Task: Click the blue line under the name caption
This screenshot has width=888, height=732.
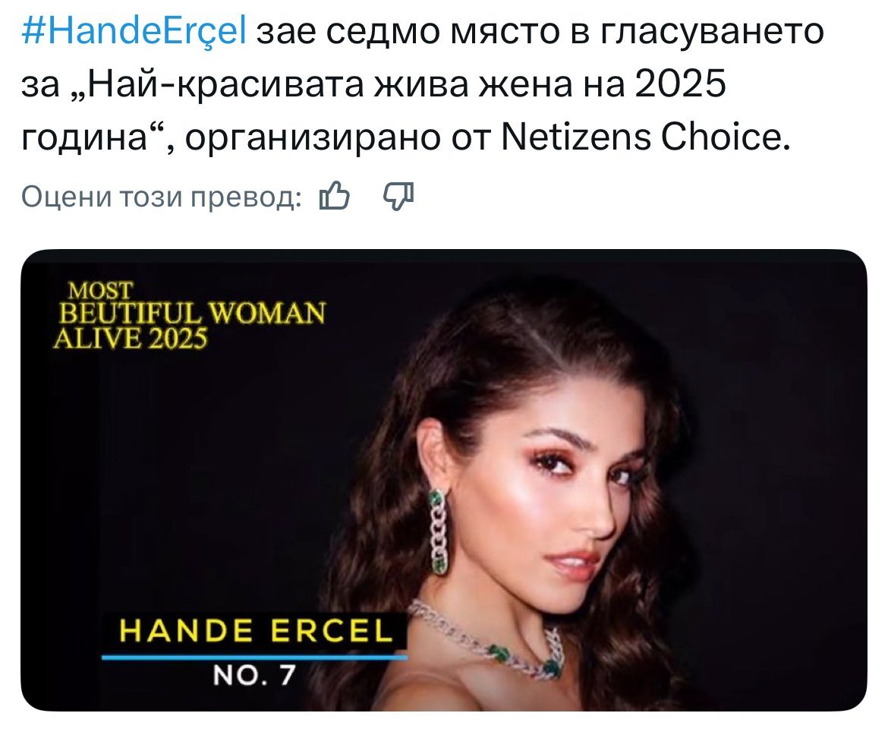Action: (x=253, y=656)
